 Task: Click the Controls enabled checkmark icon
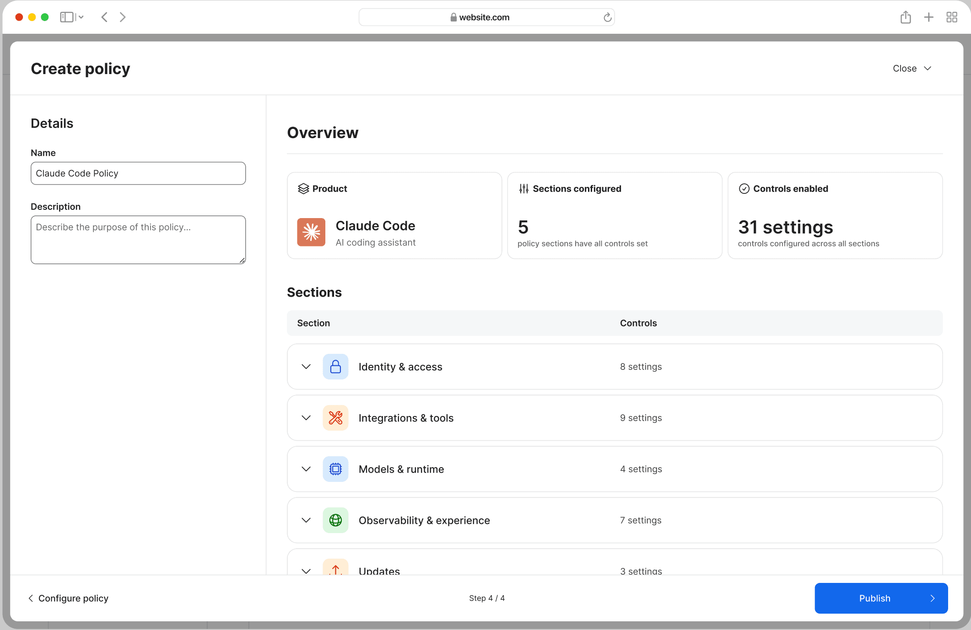pyautogui.click(x=744, y=189)
